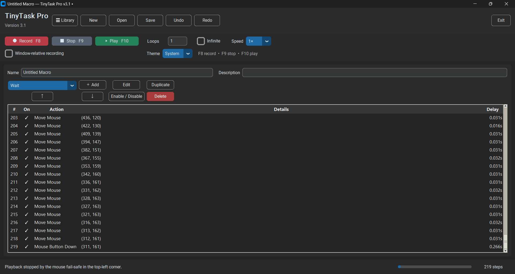This screenshot has height=274, width=515.
Task: Exit TinyTask Pro
Action: 501,20
